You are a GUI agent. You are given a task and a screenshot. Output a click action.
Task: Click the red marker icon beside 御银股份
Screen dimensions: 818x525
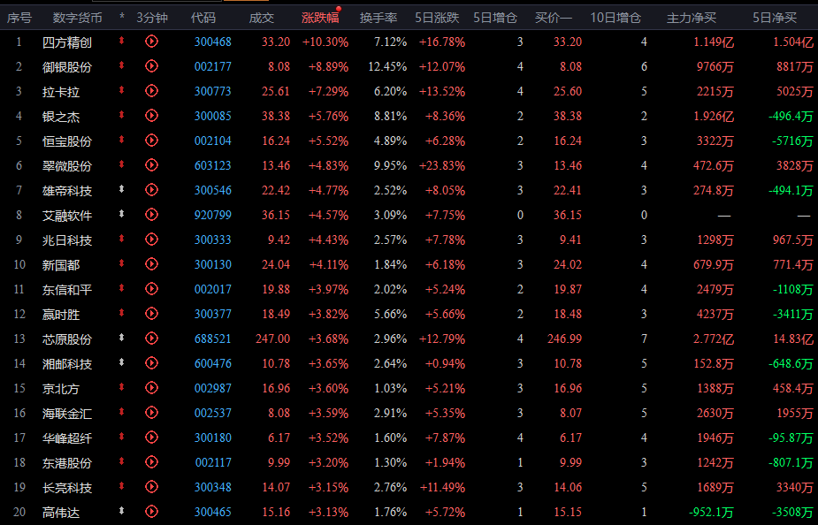pyautogui.click(x=122, y=66)
